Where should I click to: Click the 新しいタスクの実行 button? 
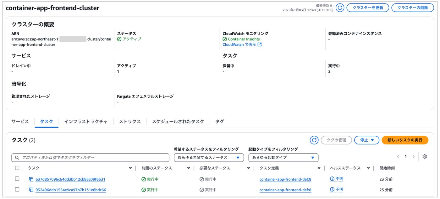(405, 140)
